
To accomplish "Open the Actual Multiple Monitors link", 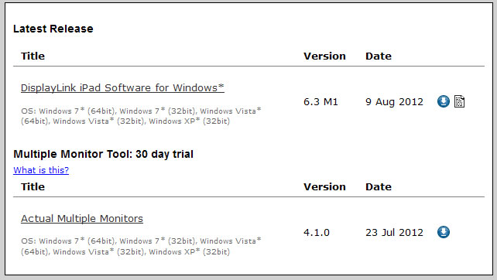I will [82, 219].
